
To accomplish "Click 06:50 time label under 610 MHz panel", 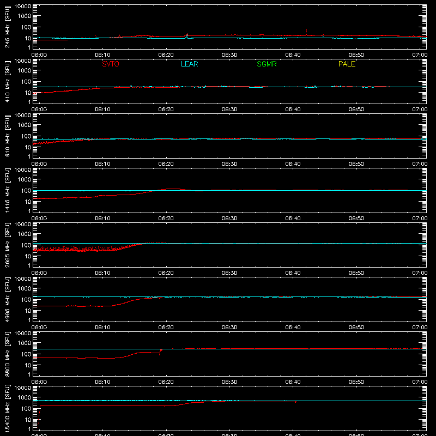I will click(356, 164).
